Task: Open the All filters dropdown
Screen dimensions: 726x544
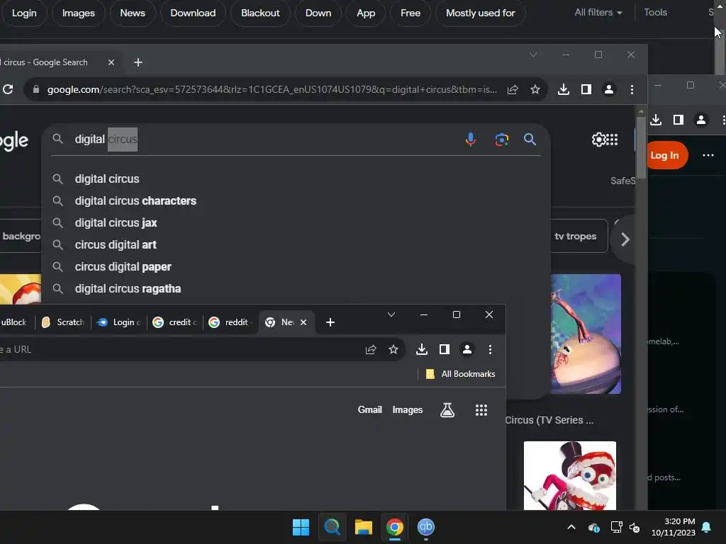Action: 598,13
